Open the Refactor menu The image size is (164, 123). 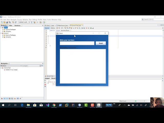click(25, 20)
